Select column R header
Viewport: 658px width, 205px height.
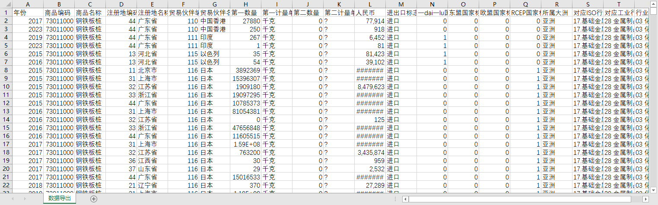(x=556, y=3)
